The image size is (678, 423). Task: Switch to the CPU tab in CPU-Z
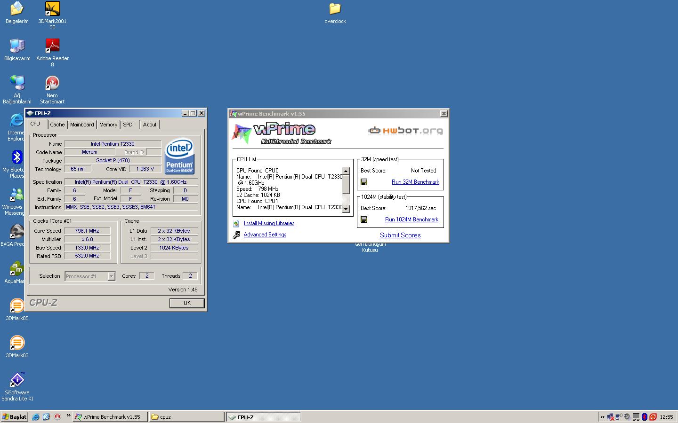click(x=35, y=124)
